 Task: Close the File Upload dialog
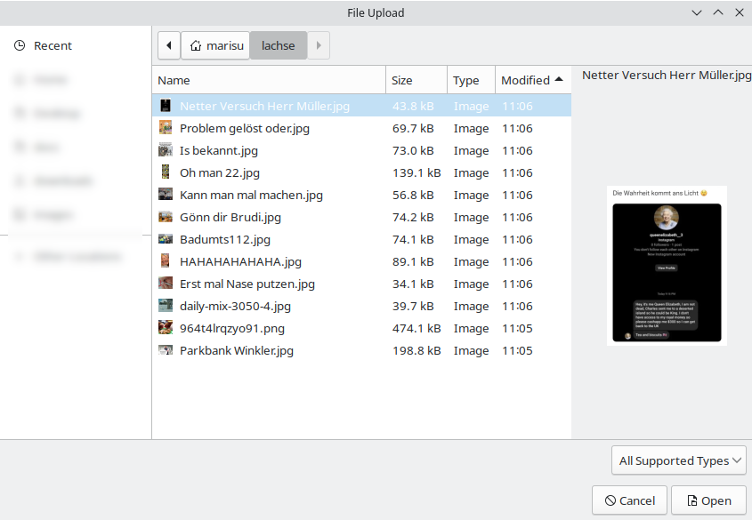point(740,13)
